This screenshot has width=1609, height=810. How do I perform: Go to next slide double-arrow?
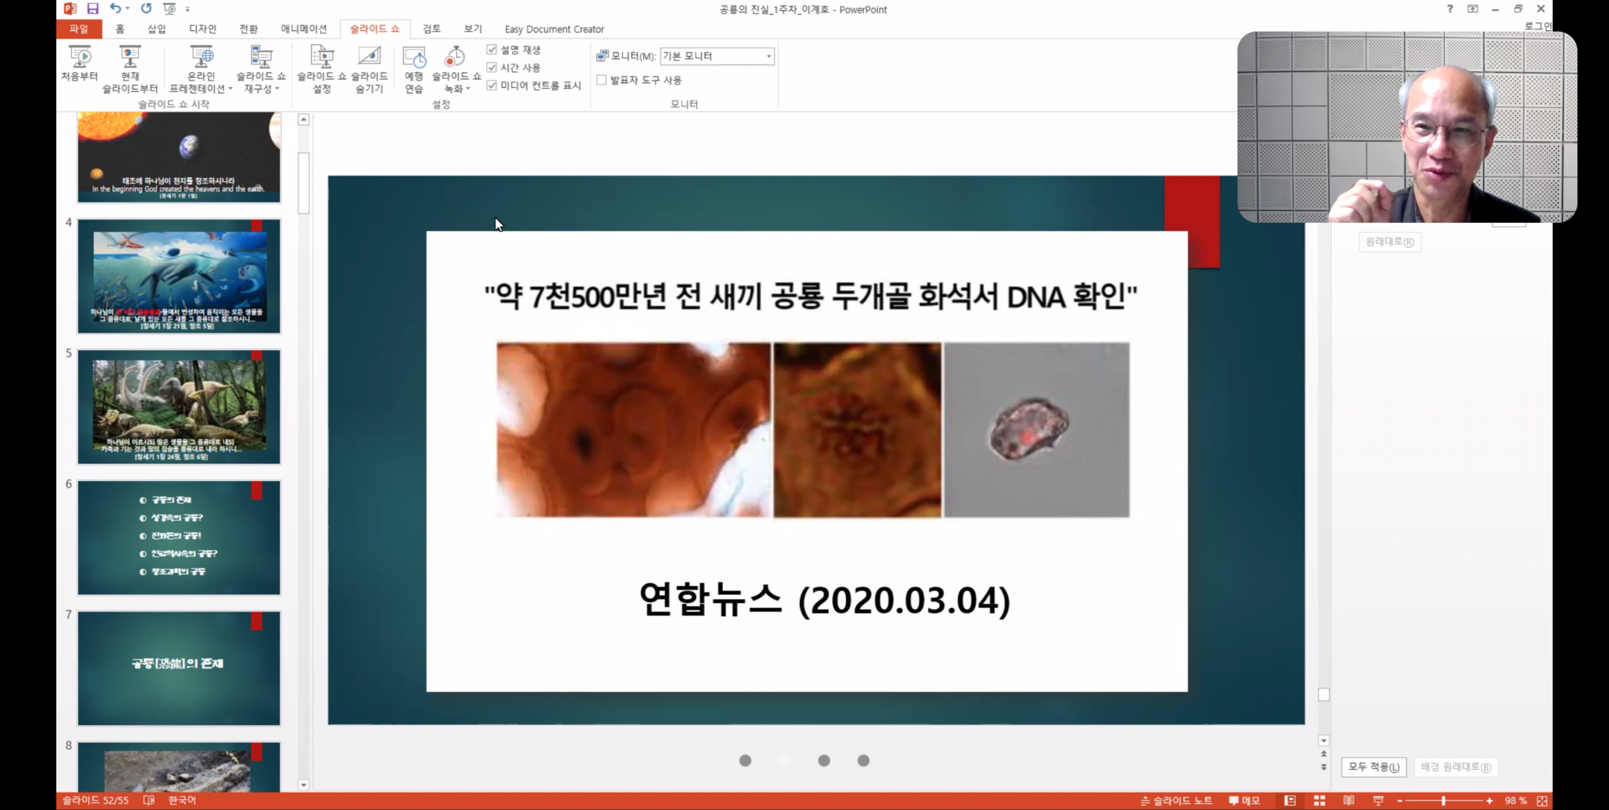click(1324, 767)
